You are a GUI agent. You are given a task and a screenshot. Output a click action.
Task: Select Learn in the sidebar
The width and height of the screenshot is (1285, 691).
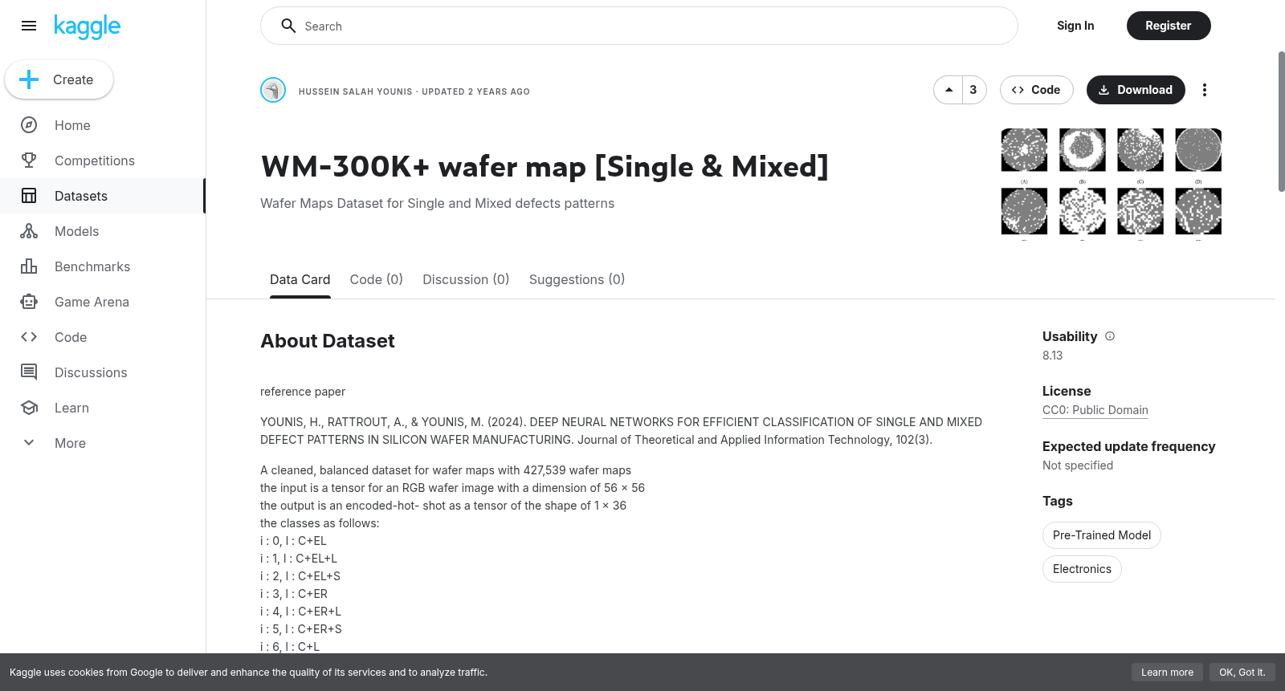[x=103, y=408]
